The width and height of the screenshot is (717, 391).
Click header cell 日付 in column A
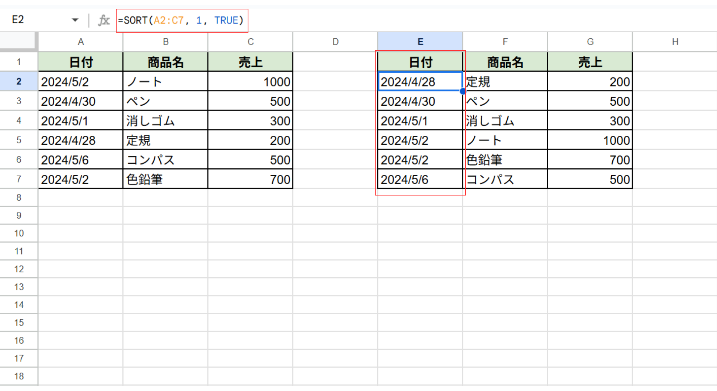81,62
